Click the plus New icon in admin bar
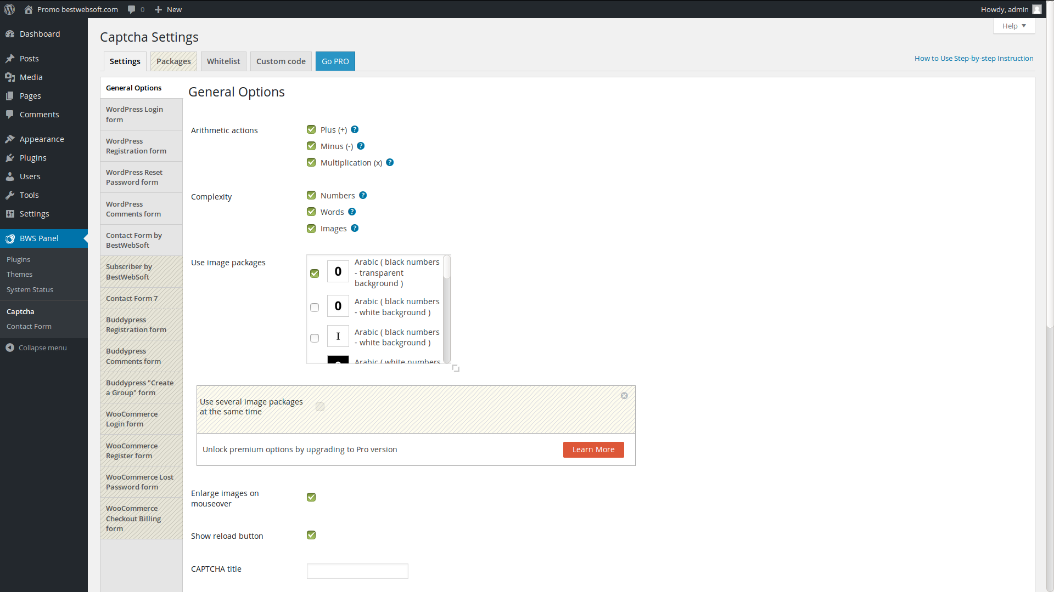Image resolution: width=1054 pixels, height=592 pixels. point(159,9)
